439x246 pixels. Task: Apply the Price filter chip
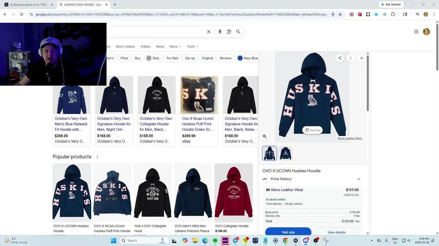(124, 58)
